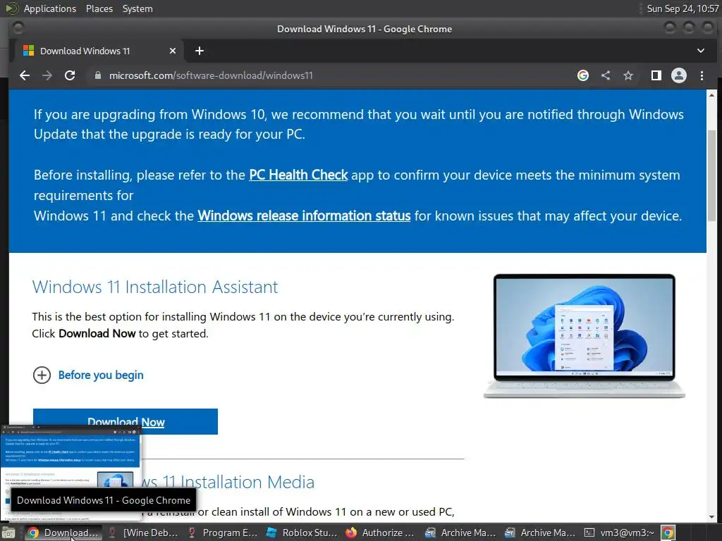
Task: Click the show desktop icon in taskbar
Action: (x=8, y=533)
